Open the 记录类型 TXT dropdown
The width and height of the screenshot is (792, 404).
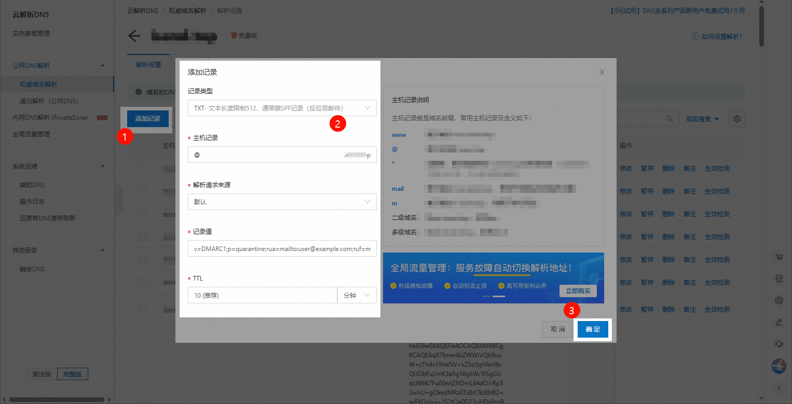[282, 108]
